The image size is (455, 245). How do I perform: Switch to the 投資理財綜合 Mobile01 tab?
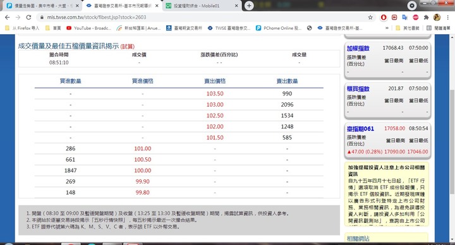(x=202, y=6)
